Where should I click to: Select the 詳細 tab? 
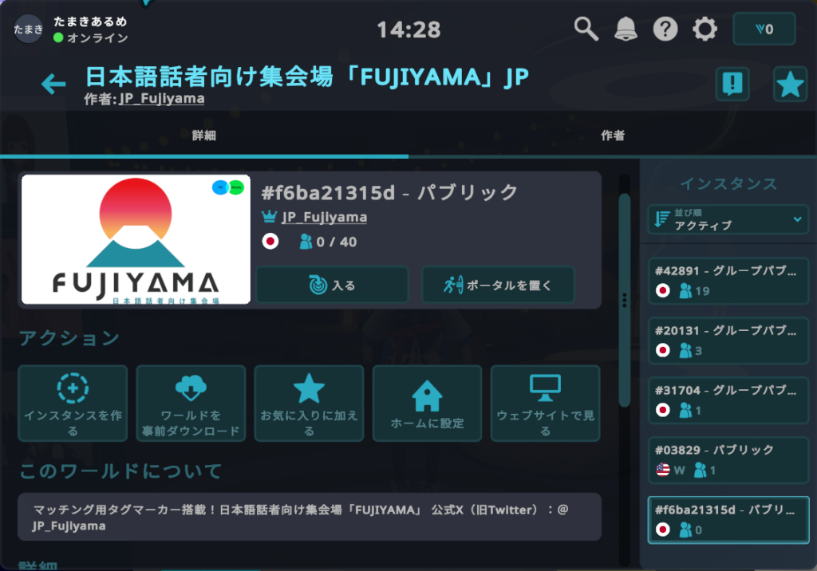pos(204,136)
